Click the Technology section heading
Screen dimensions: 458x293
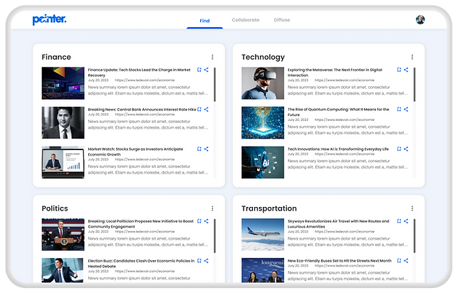click(x=263, y=58)
